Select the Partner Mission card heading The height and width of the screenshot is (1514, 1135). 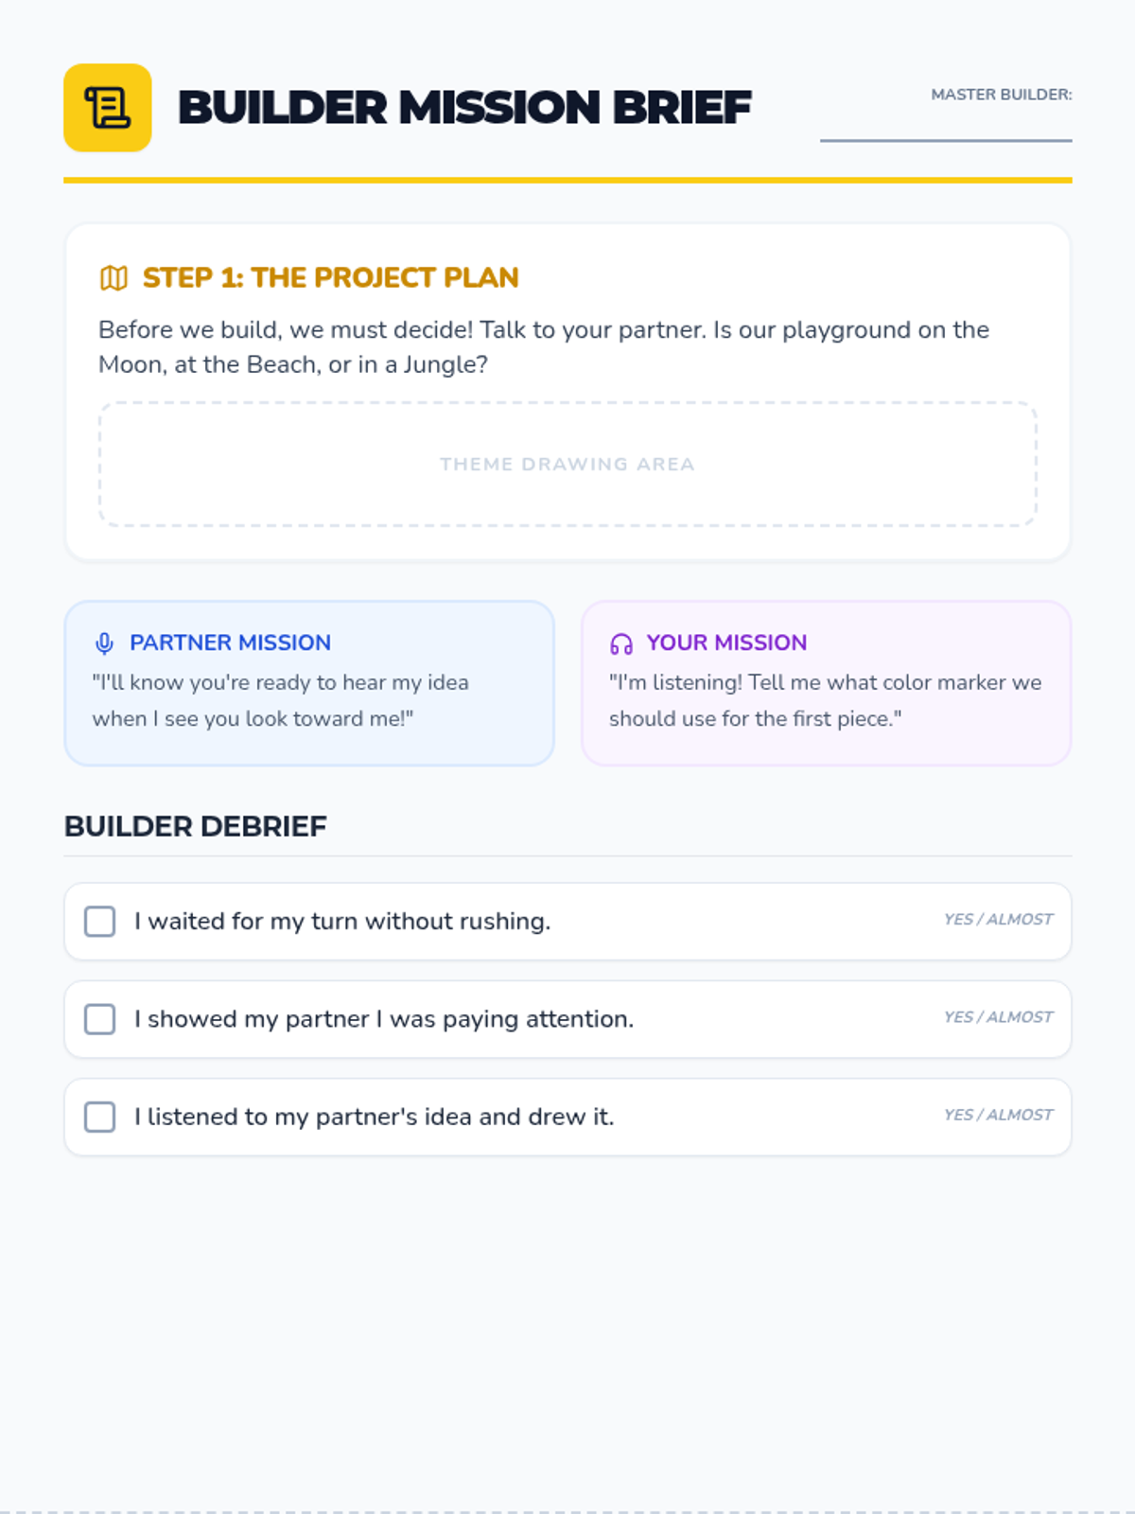tap(230, 643)
